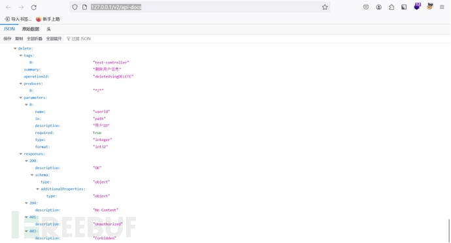
Task: Select the "test-controller" value
Action: coord(111,63)
